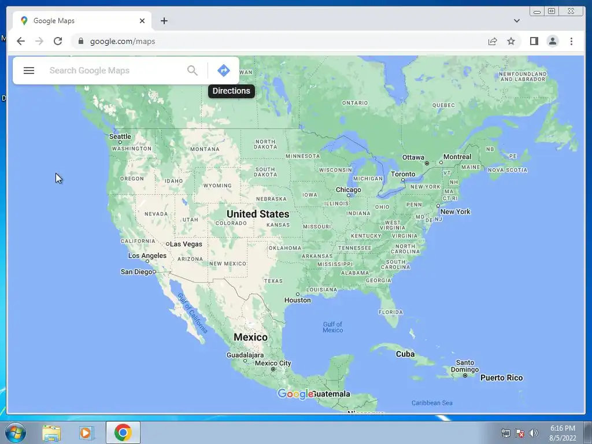
Task: Select the Google Maps tab
Action: (x=82, y=21)
